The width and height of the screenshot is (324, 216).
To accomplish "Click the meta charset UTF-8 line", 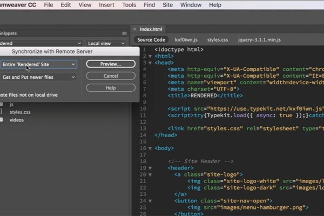I will coord(204,89).
